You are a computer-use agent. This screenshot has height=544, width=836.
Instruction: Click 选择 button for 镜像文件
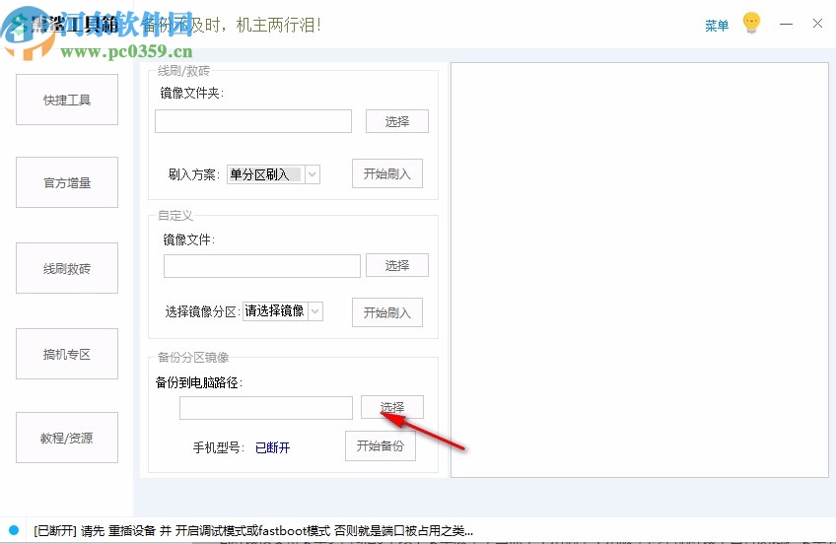tap(396, 265)
